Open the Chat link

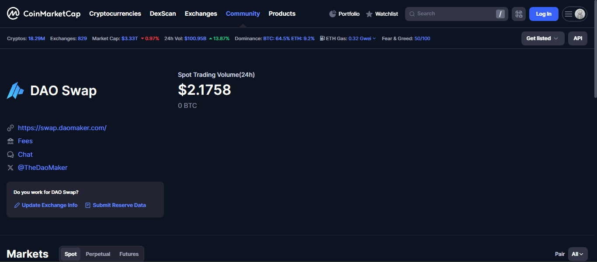[25, 155]
